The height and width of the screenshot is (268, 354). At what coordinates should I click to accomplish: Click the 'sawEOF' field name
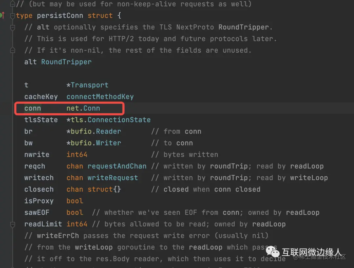click(37, 213)
